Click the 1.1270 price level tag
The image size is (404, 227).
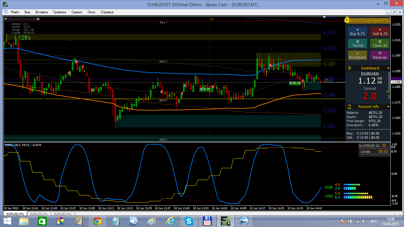click(x=329, y=111)
